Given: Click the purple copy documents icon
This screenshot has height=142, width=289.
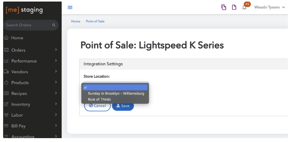Looking at the screenshot, I should pos(224,7).
